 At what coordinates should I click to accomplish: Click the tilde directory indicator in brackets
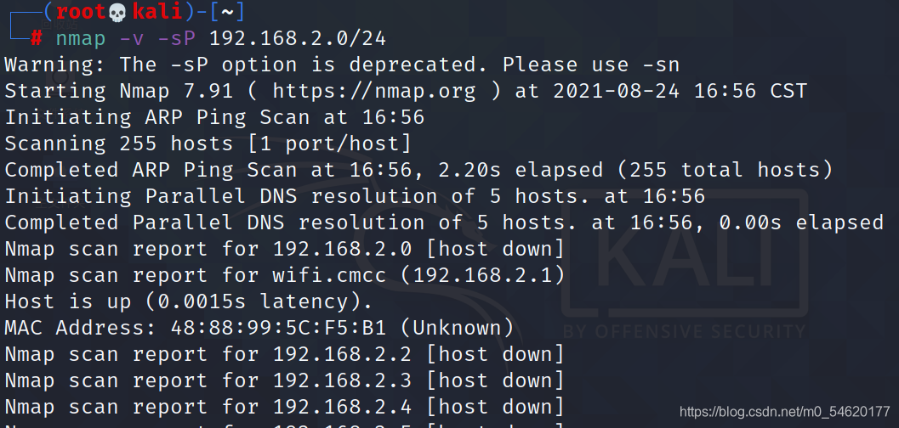(228, 11)
